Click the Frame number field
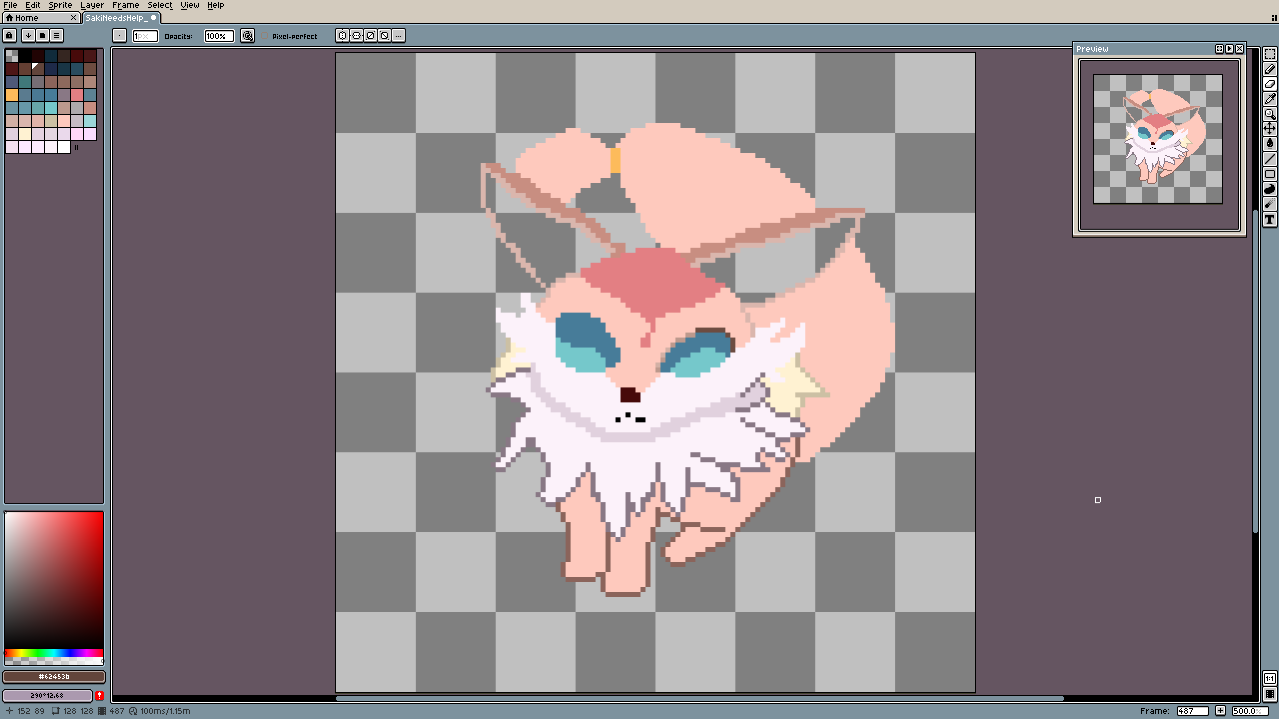 point(1193,711)
